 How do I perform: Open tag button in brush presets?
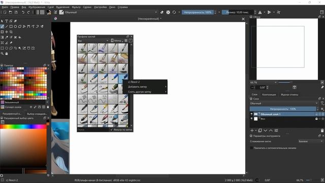point(117,41)
